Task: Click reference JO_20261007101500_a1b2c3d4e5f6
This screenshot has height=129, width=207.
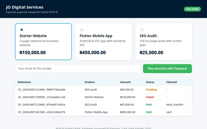Action: [41, 112]
